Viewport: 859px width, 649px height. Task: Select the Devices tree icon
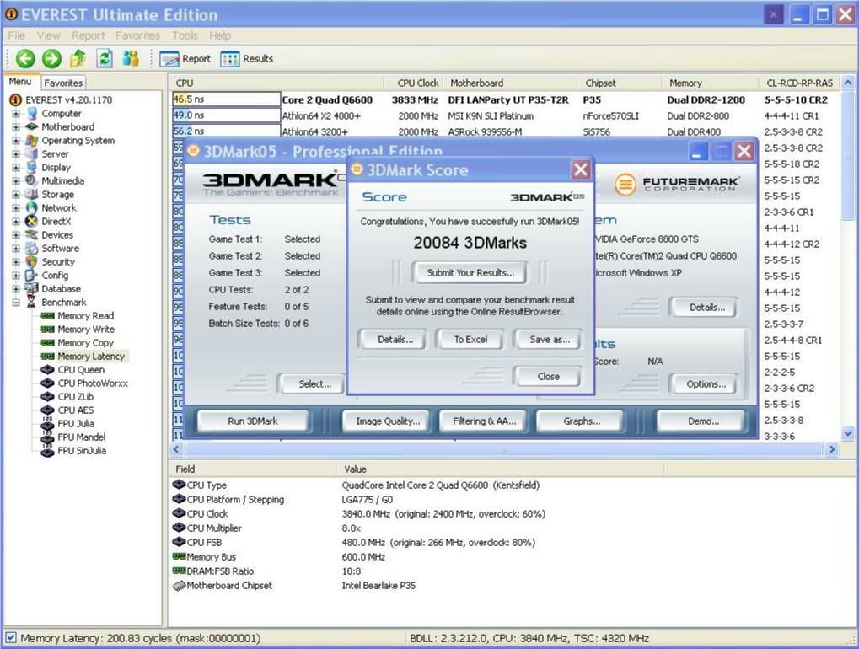32,235
